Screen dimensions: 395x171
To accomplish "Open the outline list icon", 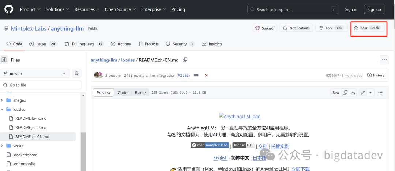I will click(380, 93).
